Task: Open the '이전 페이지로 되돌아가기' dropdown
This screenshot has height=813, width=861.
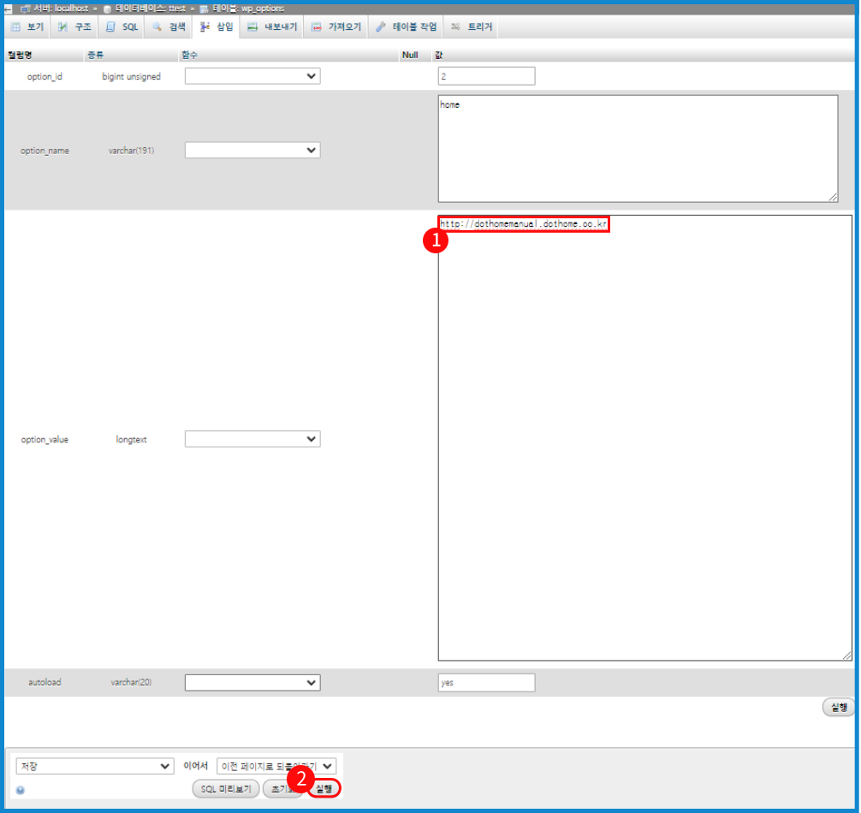Action: (276, 765)
